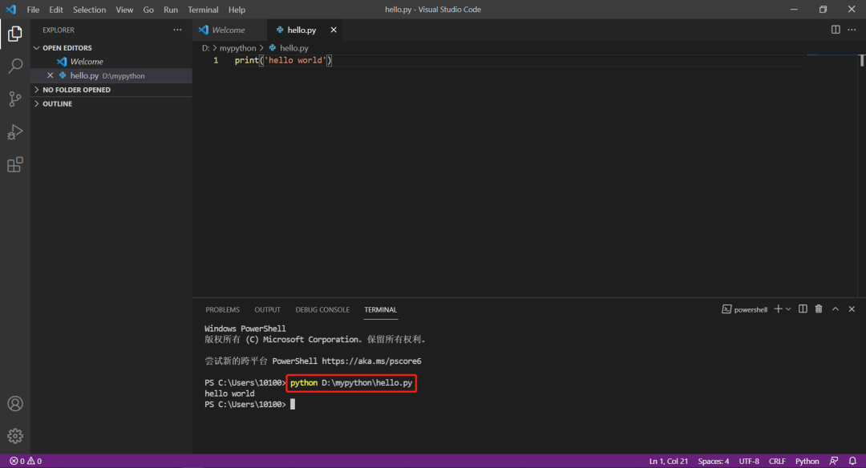
Task: Restore down the VS Code window
Action: click(x=823, y=10)
